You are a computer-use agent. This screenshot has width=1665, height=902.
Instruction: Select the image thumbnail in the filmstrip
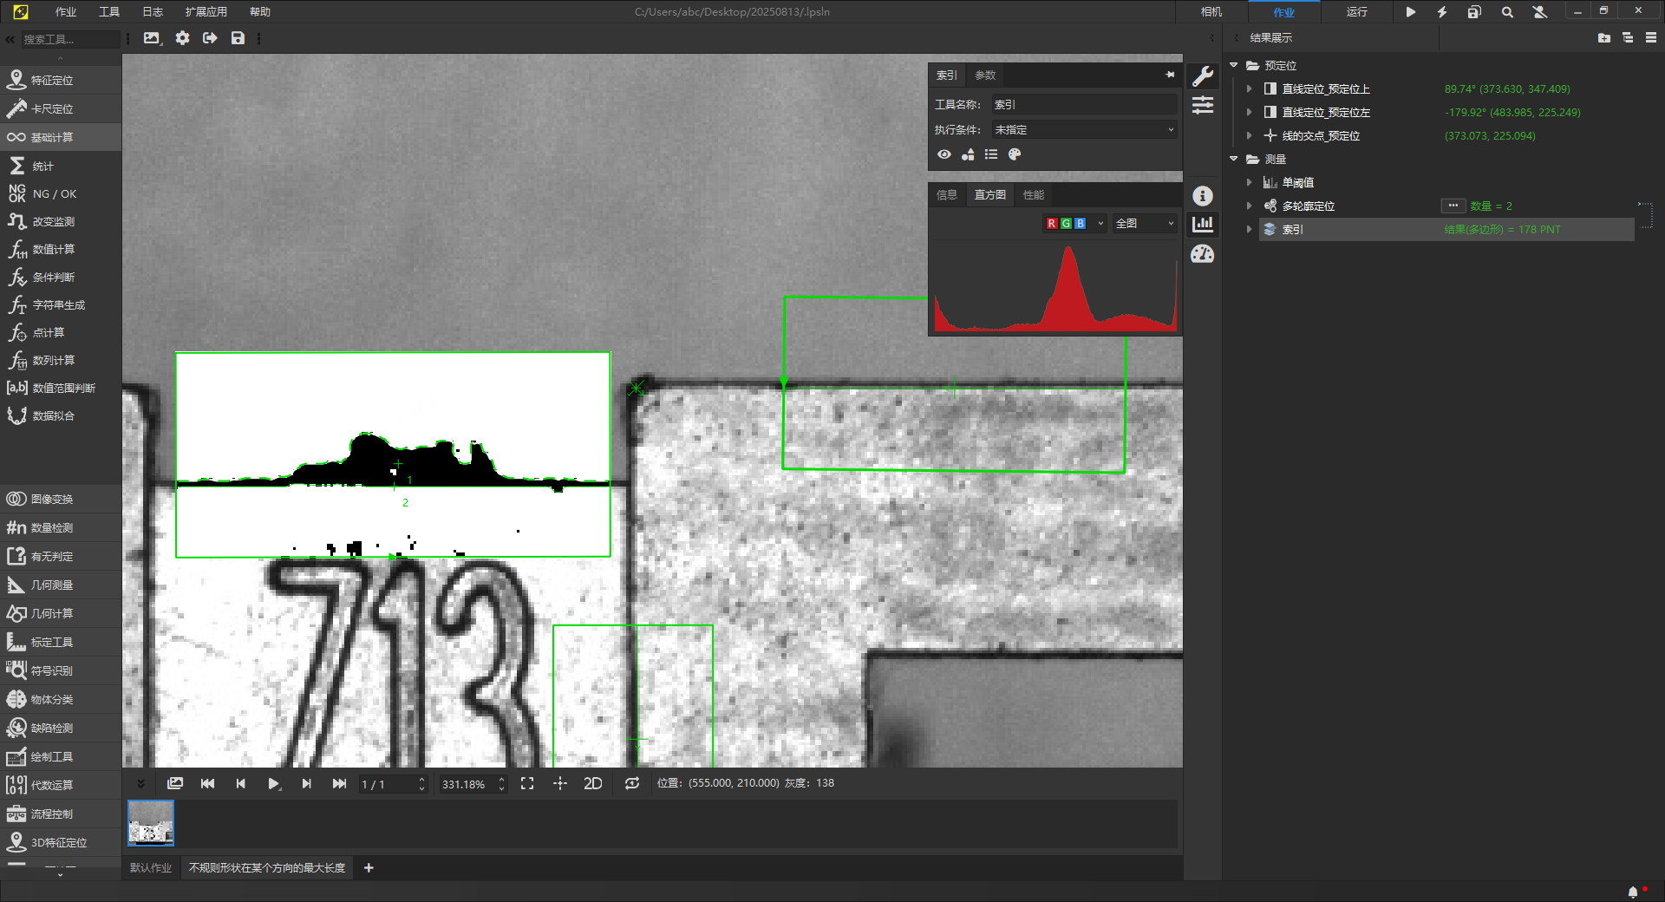[151, 822]
